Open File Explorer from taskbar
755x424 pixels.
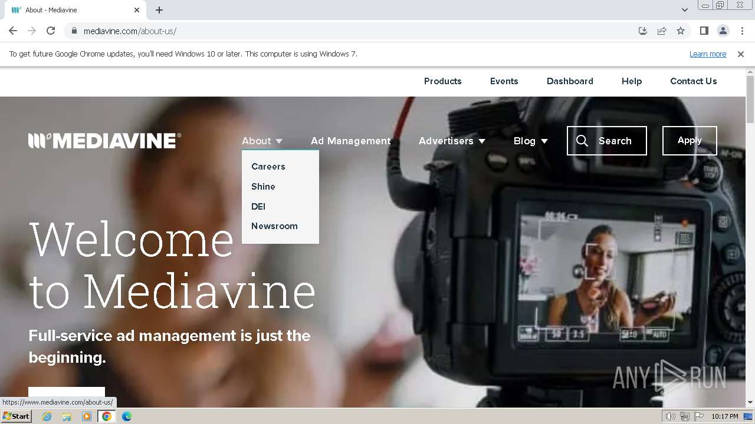[67, 416]
